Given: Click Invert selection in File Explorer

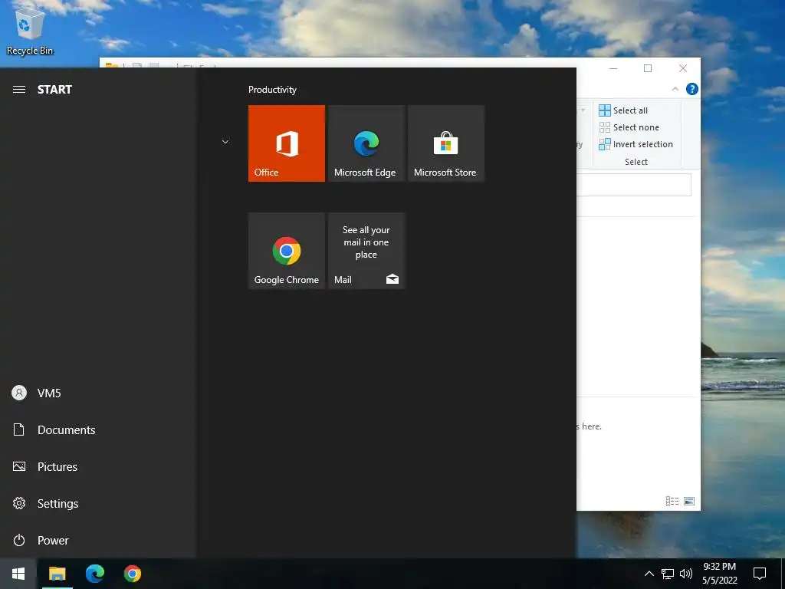Looking at the screenshot, I should click(636, 144).
